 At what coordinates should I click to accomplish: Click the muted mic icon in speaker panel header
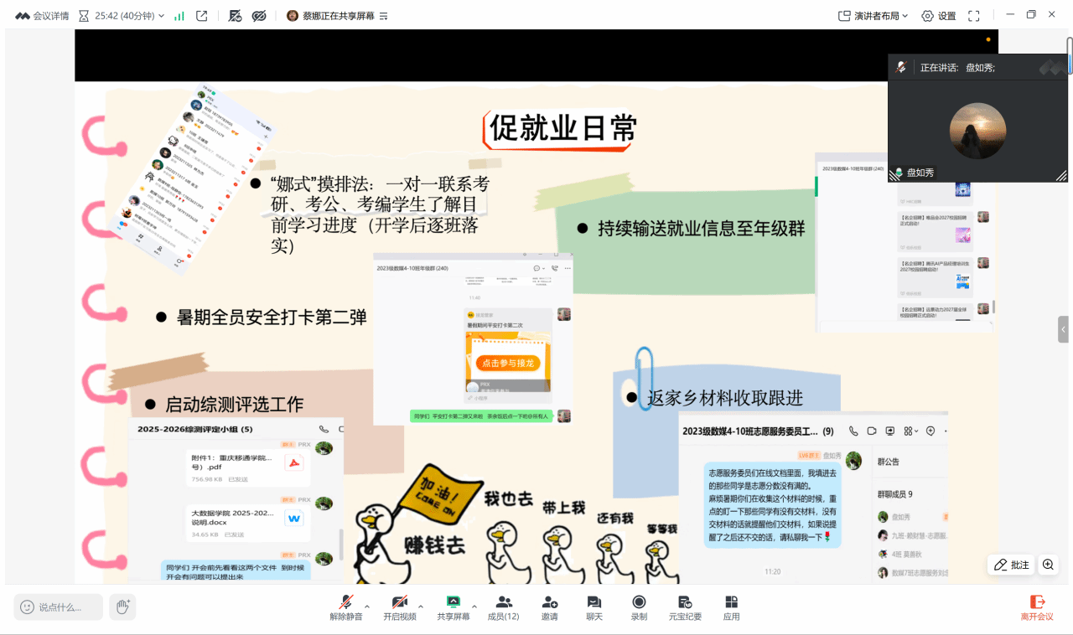(x=901, y=67)
